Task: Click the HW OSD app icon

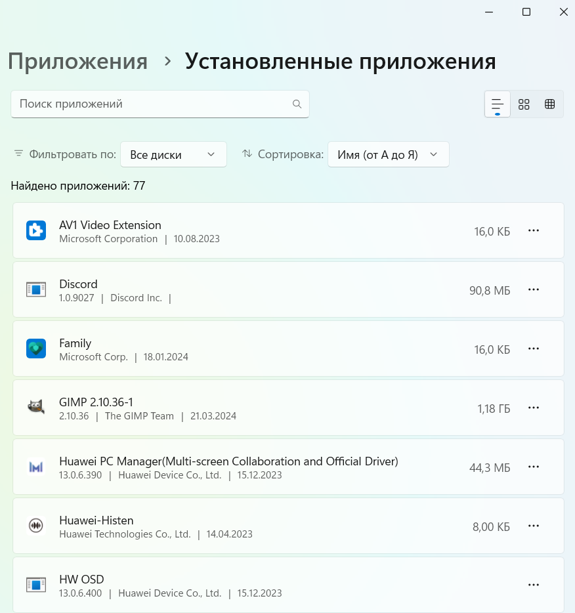Action: click(36, 585)
